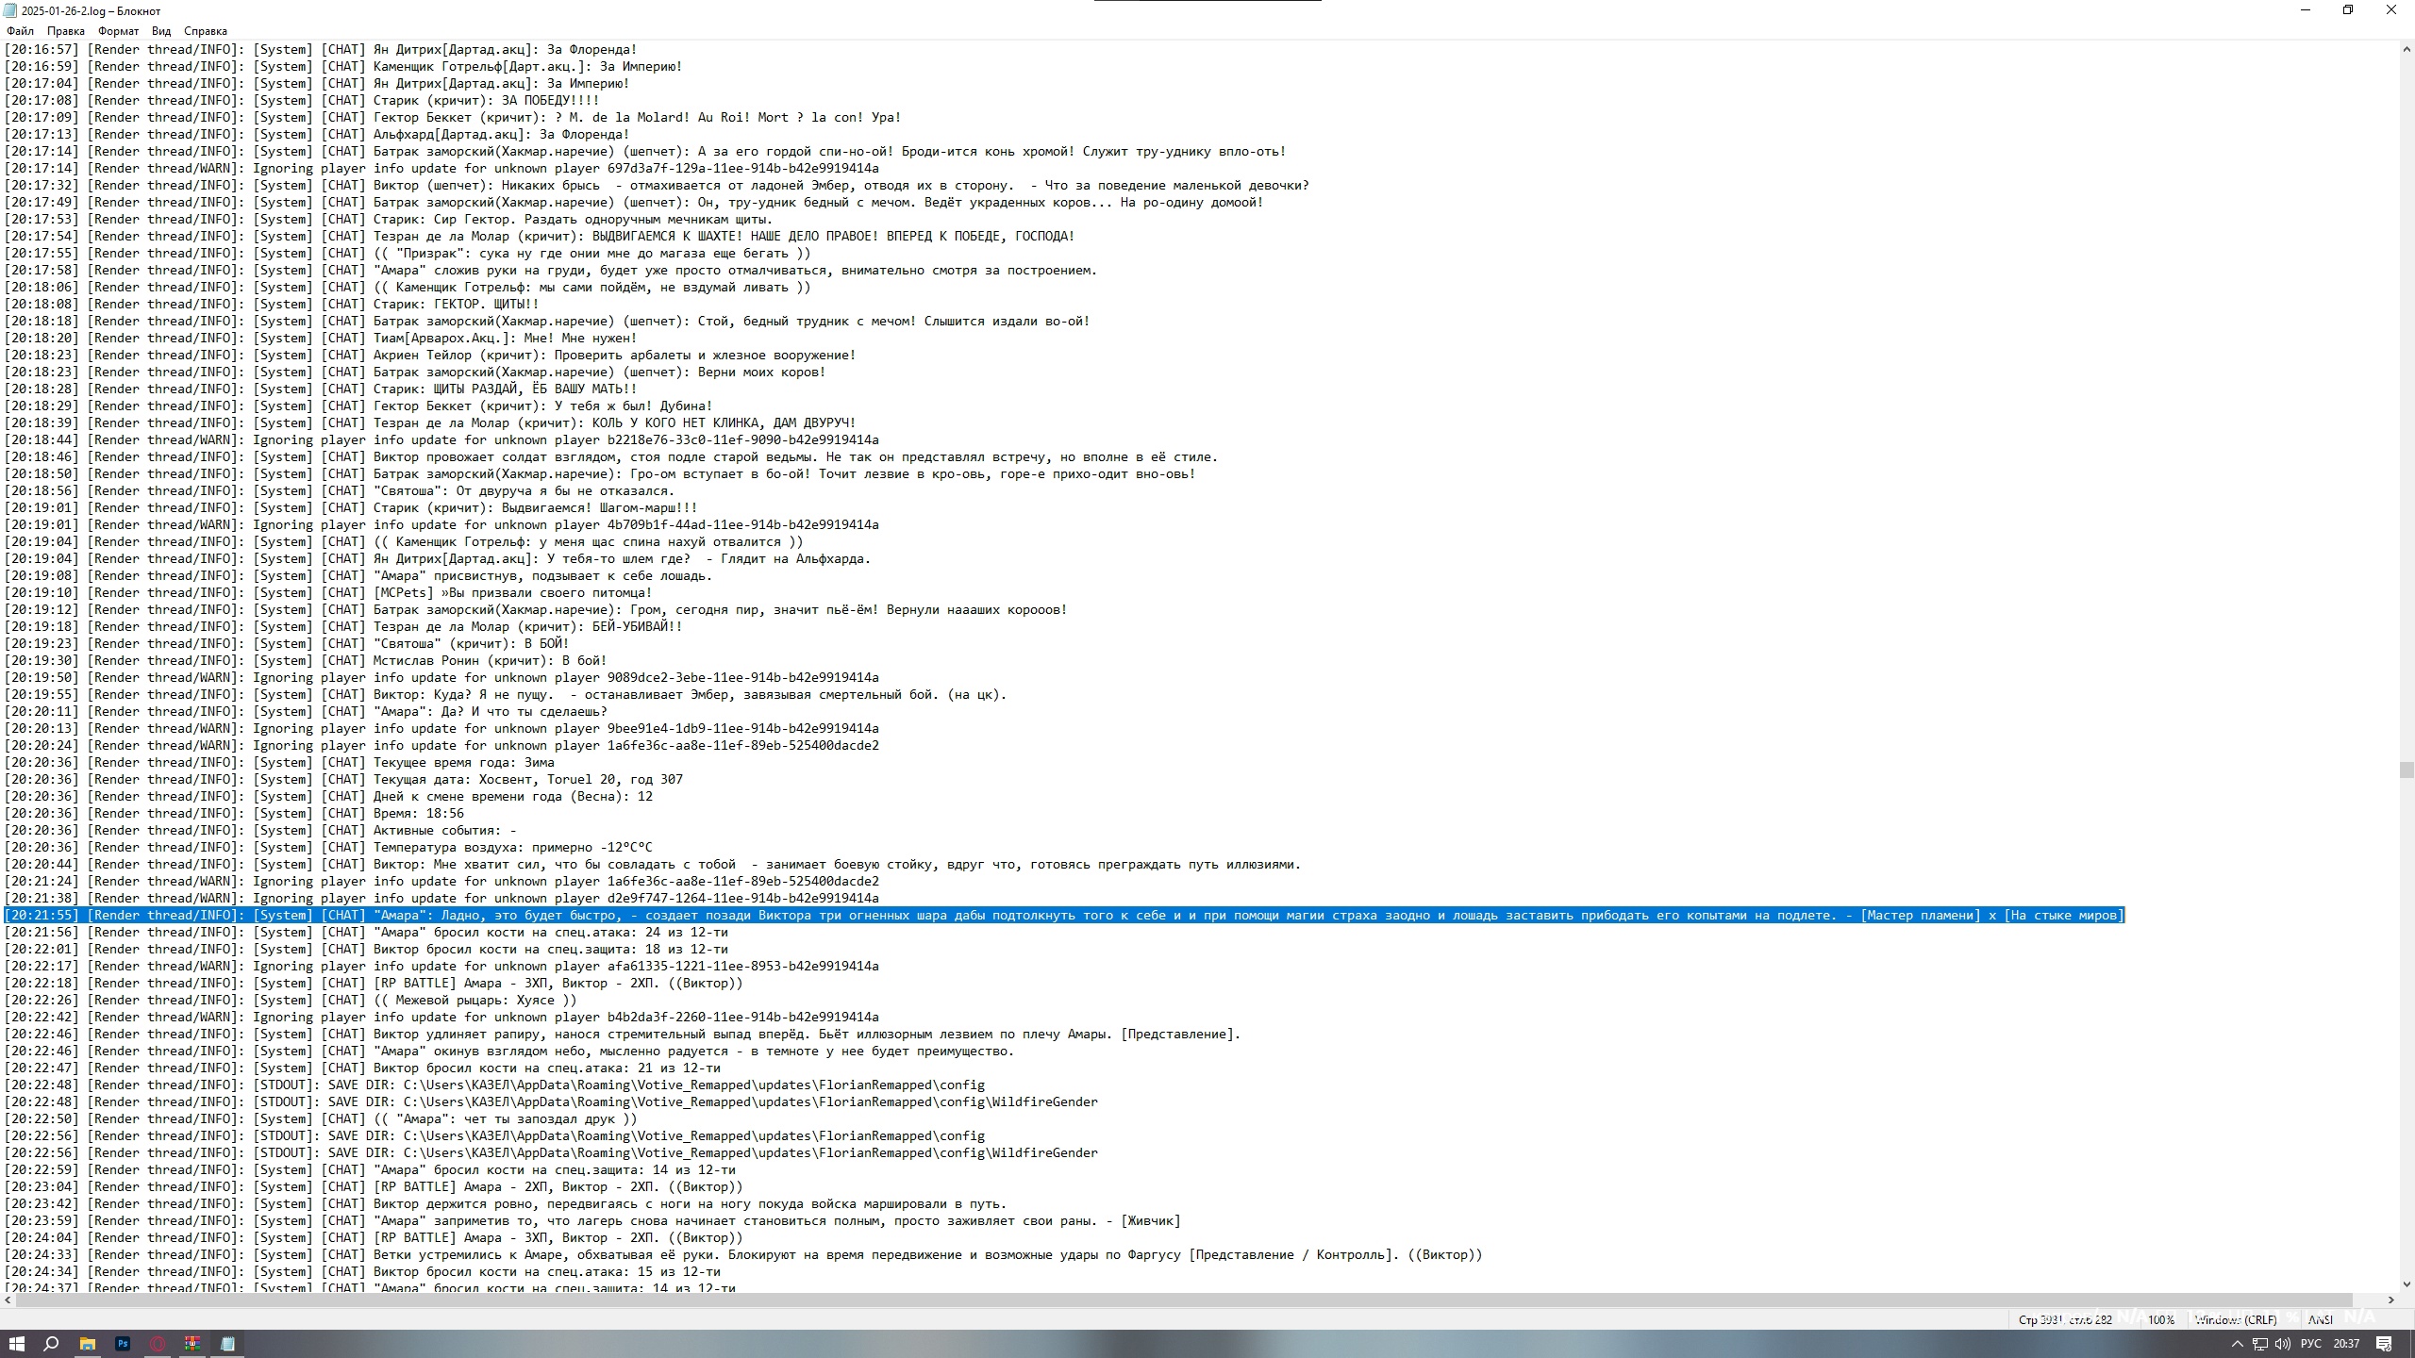This screenshot has width=2415, height=1358.
Task: Click the 'Межевой рыцарь: Хуясе' chat line
Action: pos(291,1001)
